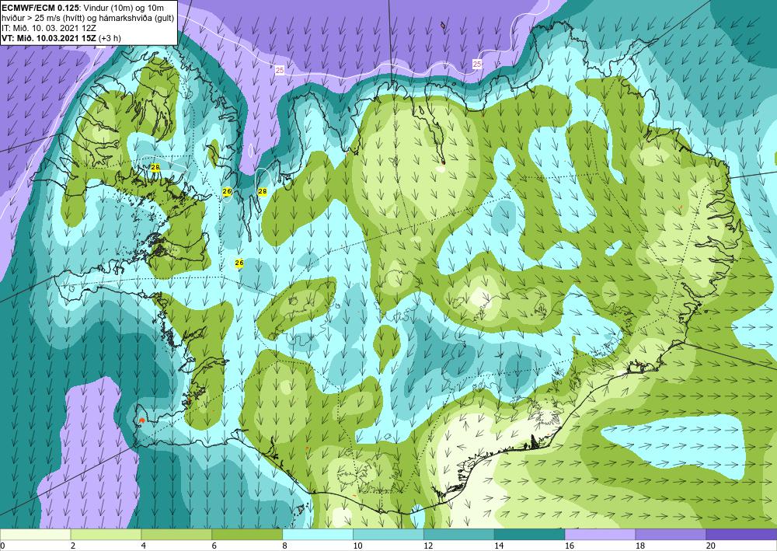
Task: Click the 'IT: Mið. 10. 03. 2021 12Z' line
Action: [x=48, y=28]
